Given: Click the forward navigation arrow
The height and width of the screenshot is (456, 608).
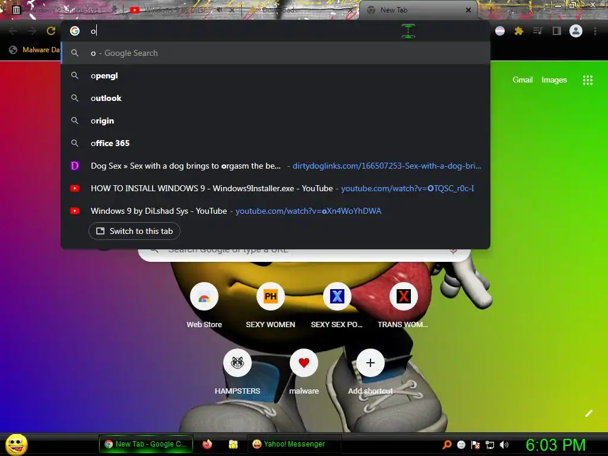Looking at the screenshot, I should [32, 31].
